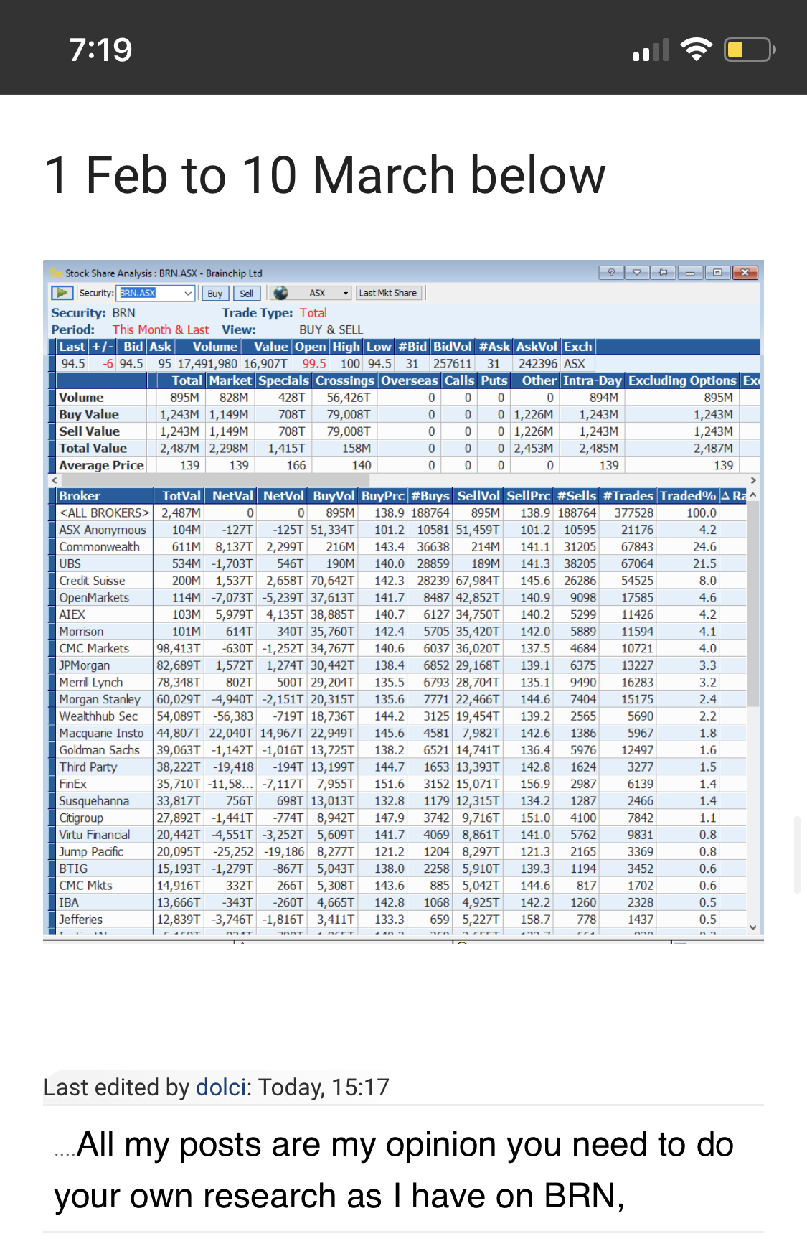Click the globe icon beside ASX
Viewport: 807px width, 1254px height.
[x=281, y=293]
